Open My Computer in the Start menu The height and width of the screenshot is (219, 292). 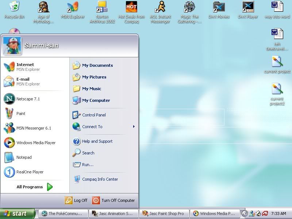click(x=104, y=100)
